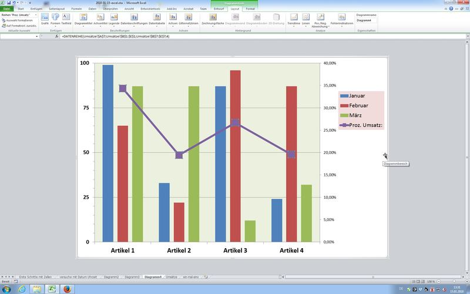
Task: Select the Proz. Umsatz legend entry
Action: coord(361,125)
